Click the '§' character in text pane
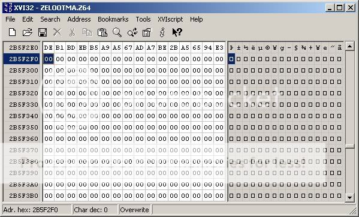The height and width of the screenshot is (217, 359). pyautogui.click(x=296, y=47)
